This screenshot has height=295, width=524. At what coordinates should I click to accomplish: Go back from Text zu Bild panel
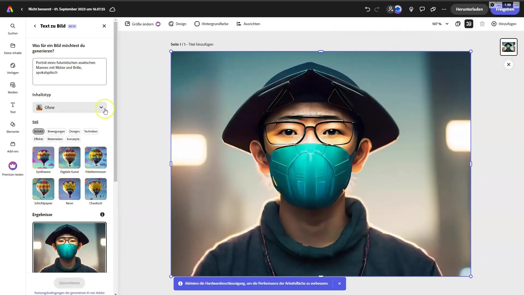(35, 26)
